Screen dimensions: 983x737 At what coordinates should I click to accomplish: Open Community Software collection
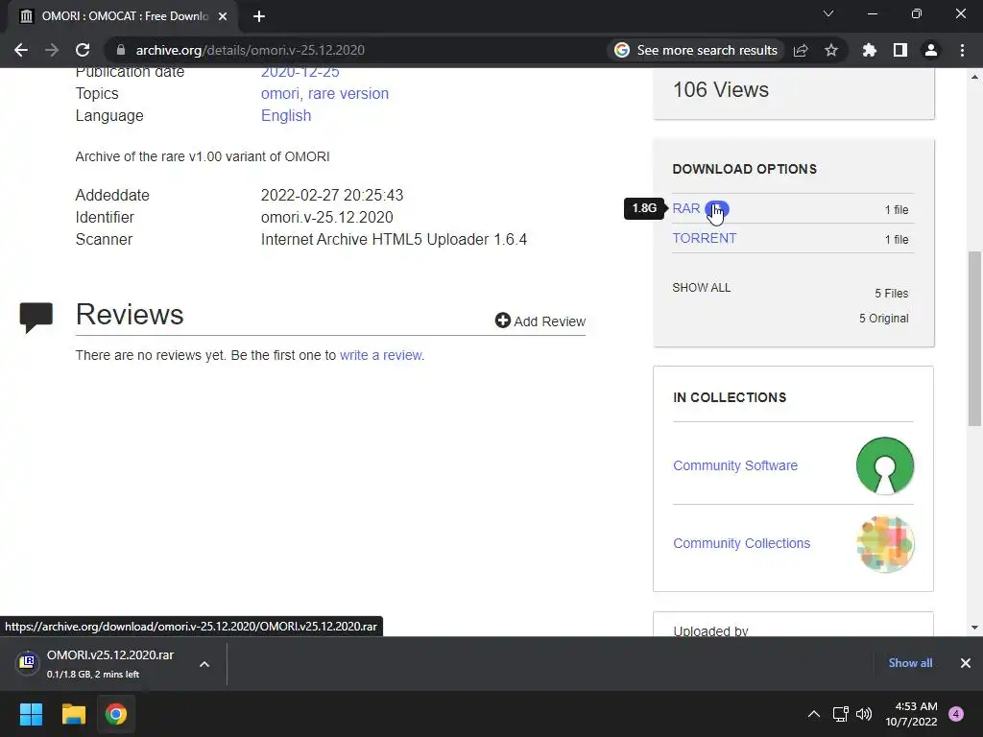734,465
